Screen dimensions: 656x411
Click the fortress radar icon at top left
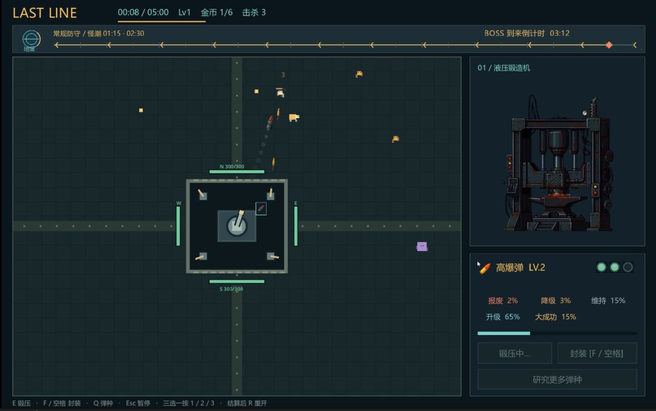pyautogui.click(x=31, y=40)
